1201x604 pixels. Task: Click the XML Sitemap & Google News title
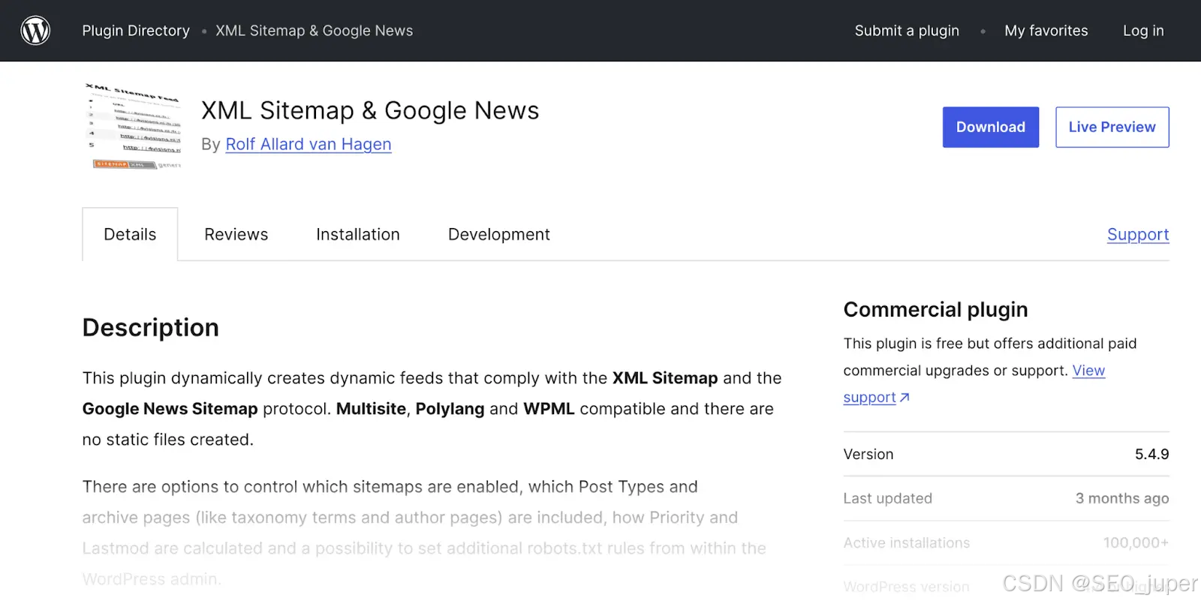pos(370,110)
